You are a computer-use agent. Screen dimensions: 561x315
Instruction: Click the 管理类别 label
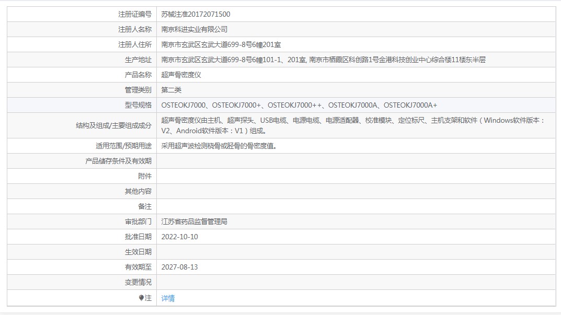click(138, 90)
